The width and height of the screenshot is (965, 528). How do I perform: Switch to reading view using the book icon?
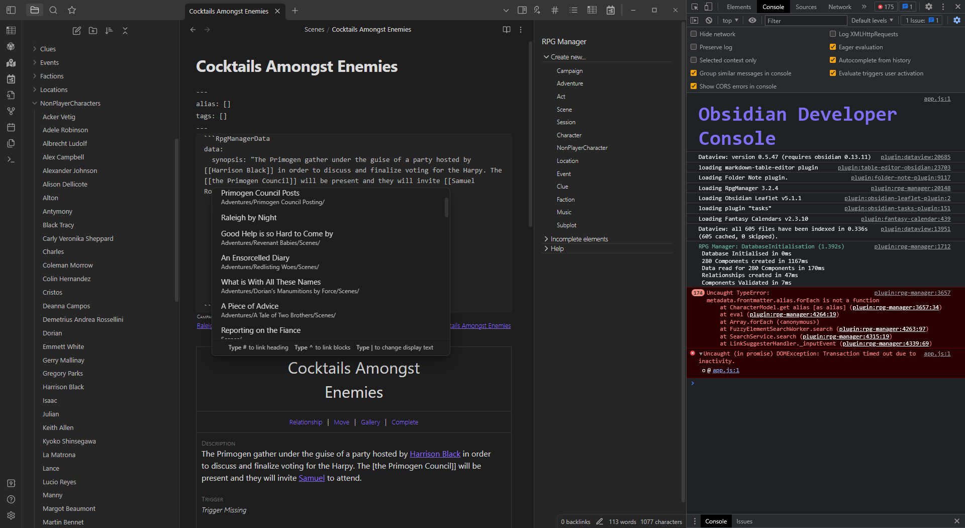point(506,30)
